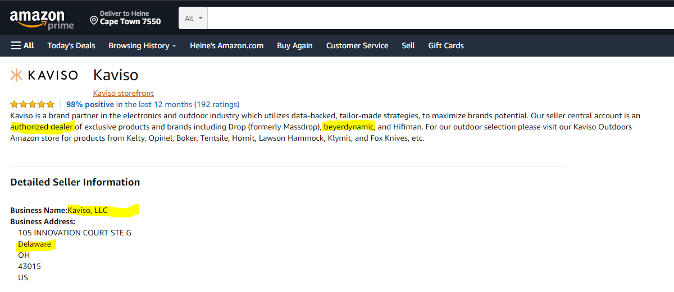Image resolution: width=674 pixels, height=292 pixels.
Task: Click the 'Business Address:' label
Action: coord(43,222)
